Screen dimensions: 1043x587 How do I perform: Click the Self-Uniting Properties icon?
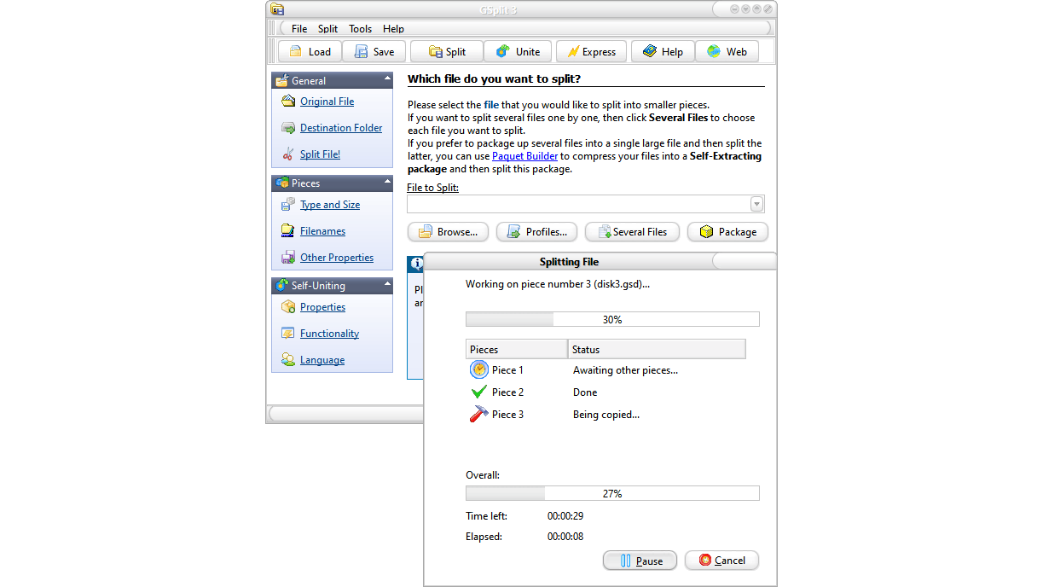pyautogui.click(x=288, y=307)
